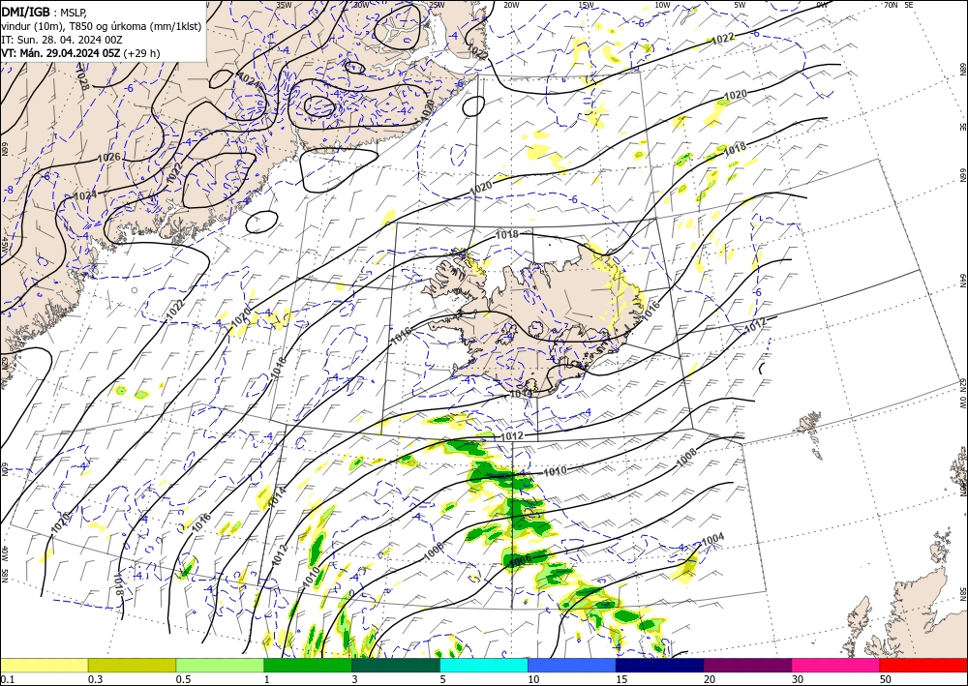
Task: Click the green 1–3 legend swatch
Action: (x=308, y=665)
